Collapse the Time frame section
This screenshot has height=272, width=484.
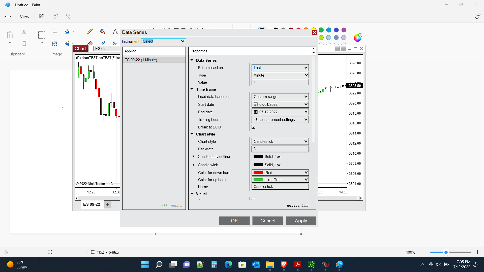tap(192, 89)
